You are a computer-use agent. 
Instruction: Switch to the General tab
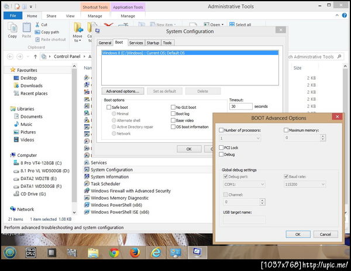coord(105,43)
